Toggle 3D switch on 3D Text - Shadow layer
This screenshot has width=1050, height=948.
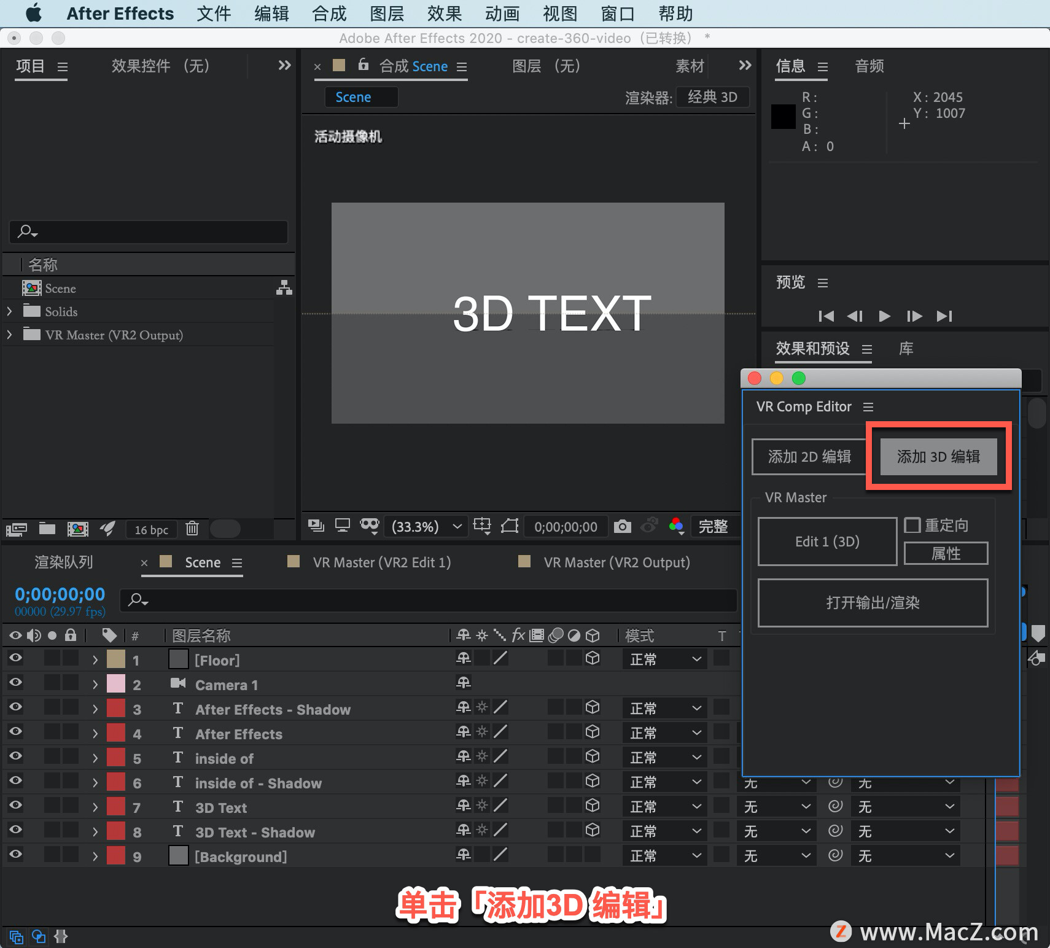coord(593,830)
